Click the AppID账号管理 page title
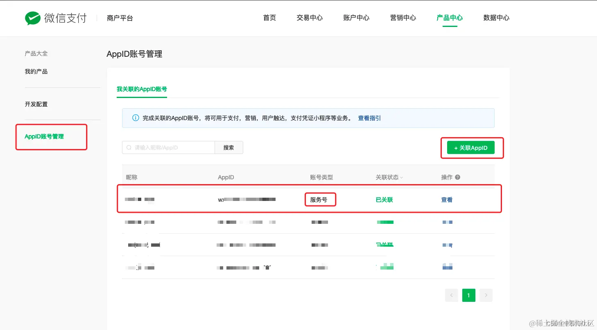Image resolution: width=597 pixels, height=330 pixels. [x=134, y=54]
